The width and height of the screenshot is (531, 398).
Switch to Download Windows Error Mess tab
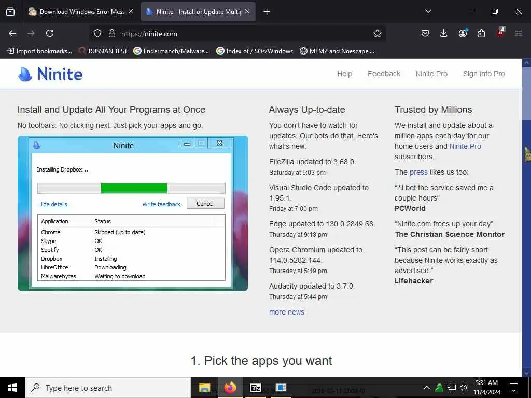click(80, 11)
